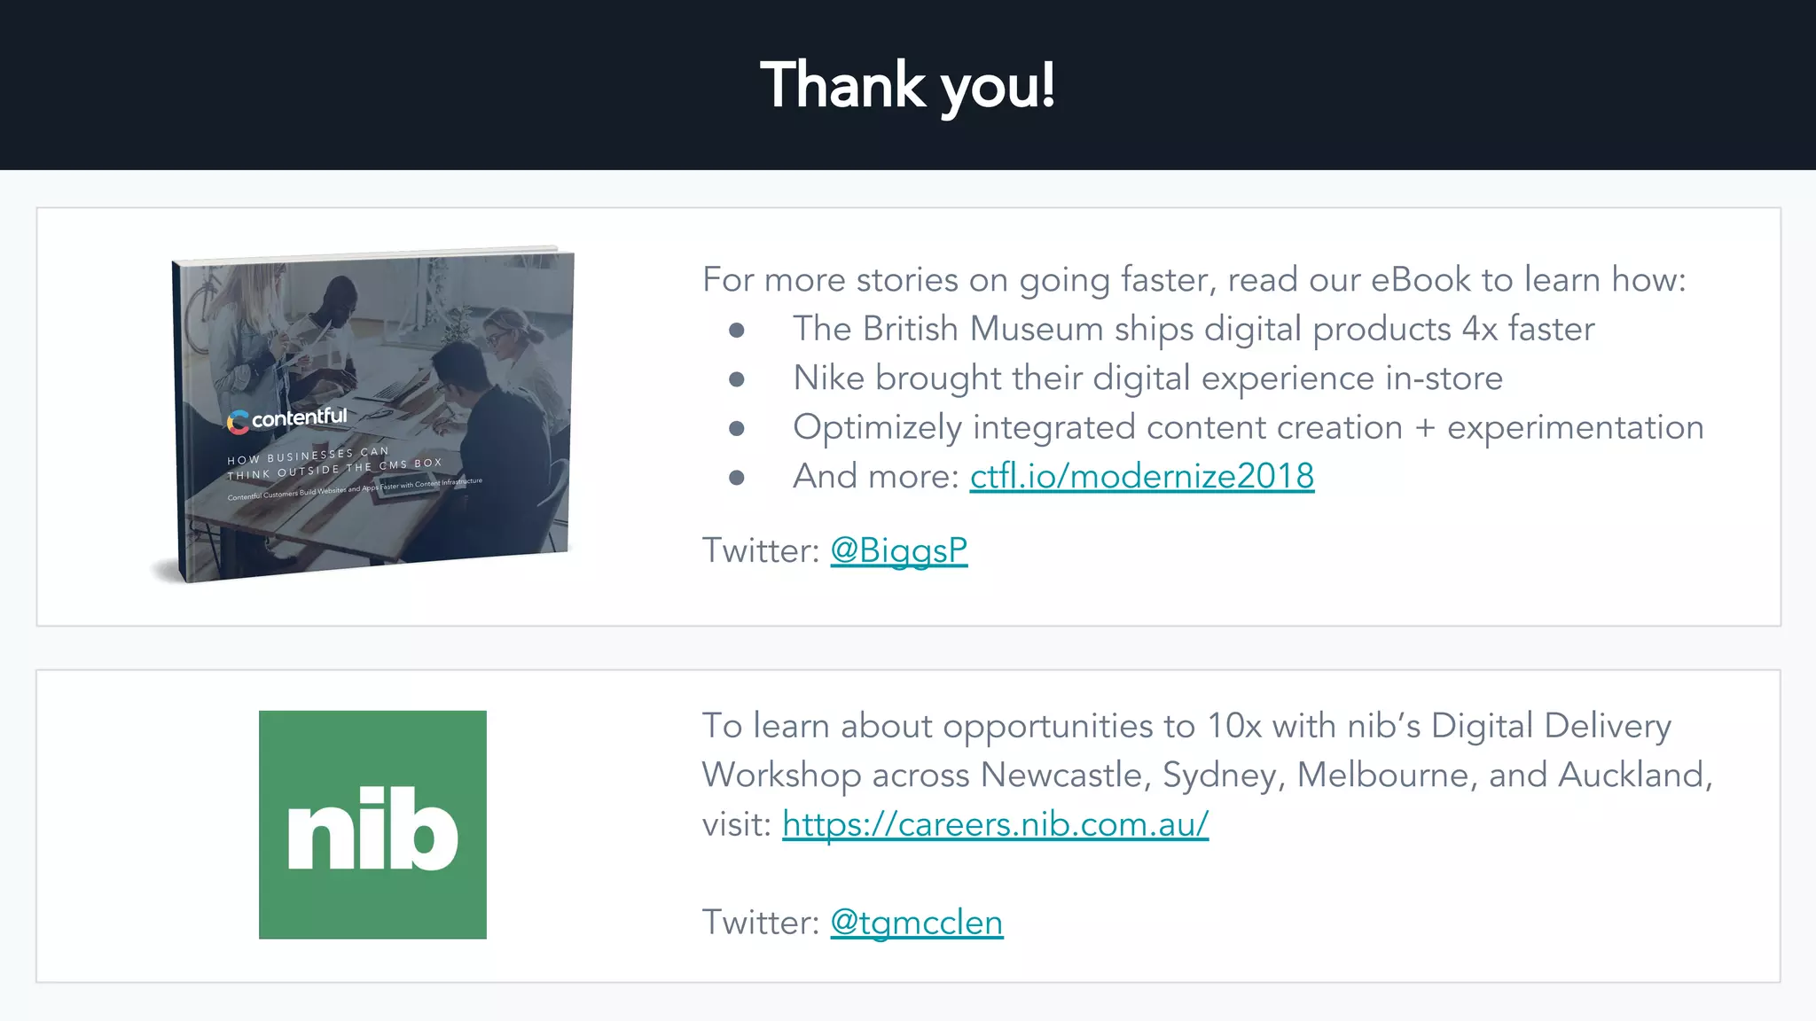The image size is (1816, 1021).
Task: Click the 'visit:' label before the careers link
Action: click(x=736, y=824)
